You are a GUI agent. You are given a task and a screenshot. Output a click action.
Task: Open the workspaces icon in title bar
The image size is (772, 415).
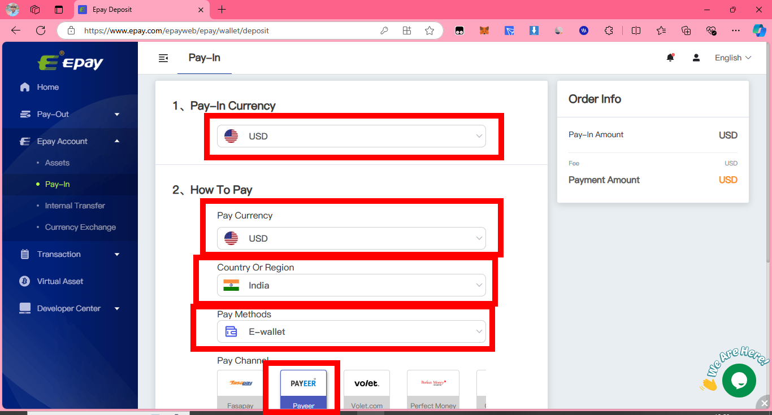tap(35, 10)
